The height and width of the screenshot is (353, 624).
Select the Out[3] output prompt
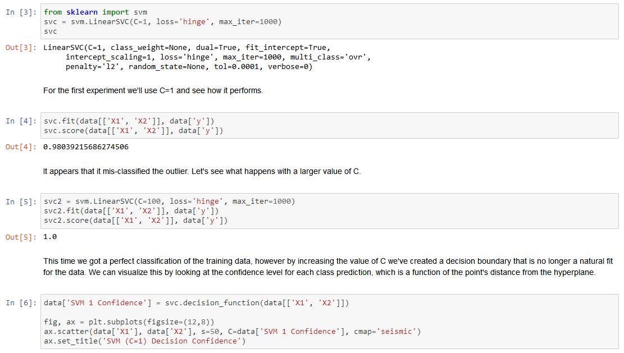point(21,48)
